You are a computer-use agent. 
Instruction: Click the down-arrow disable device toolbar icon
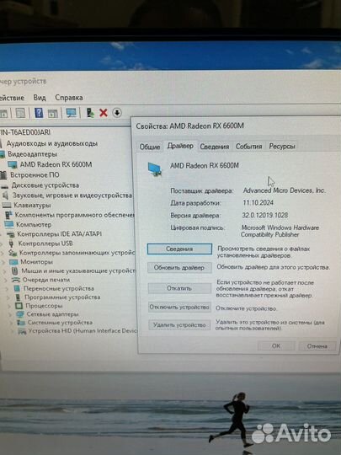117,113
